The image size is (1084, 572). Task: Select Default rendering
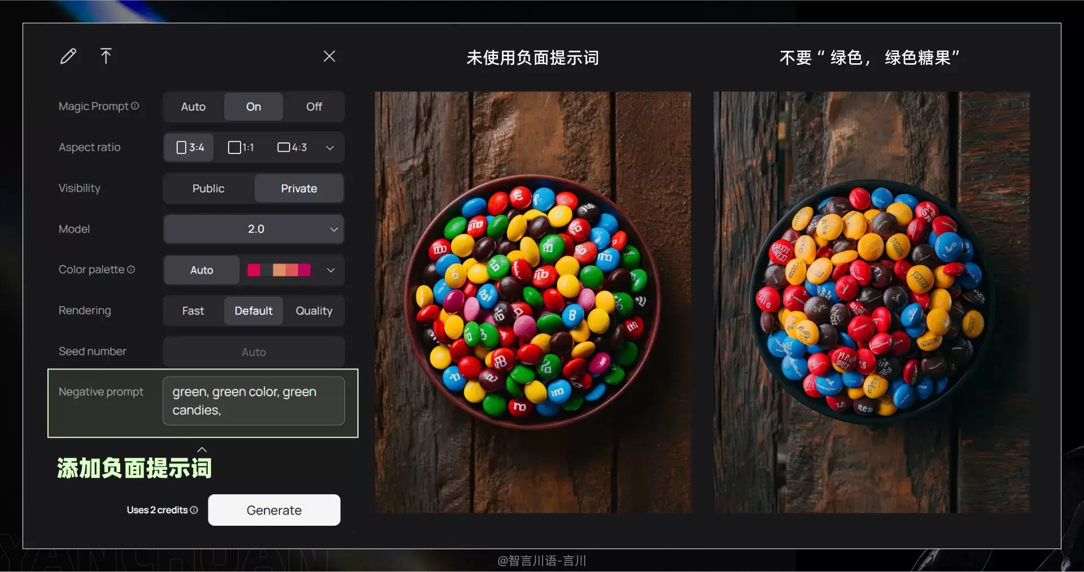point(253,311)
